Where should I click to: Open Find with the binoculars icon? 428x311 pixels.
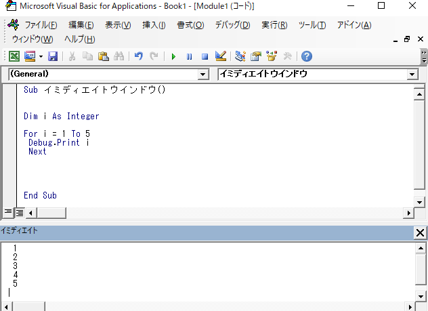pos(119,56)
